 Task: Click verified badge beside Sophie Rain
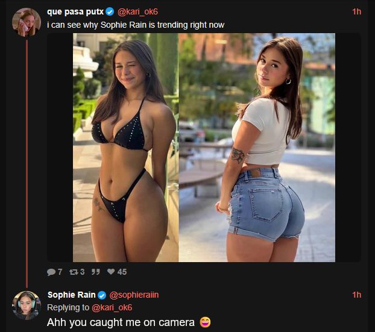(x=102, y=295)
